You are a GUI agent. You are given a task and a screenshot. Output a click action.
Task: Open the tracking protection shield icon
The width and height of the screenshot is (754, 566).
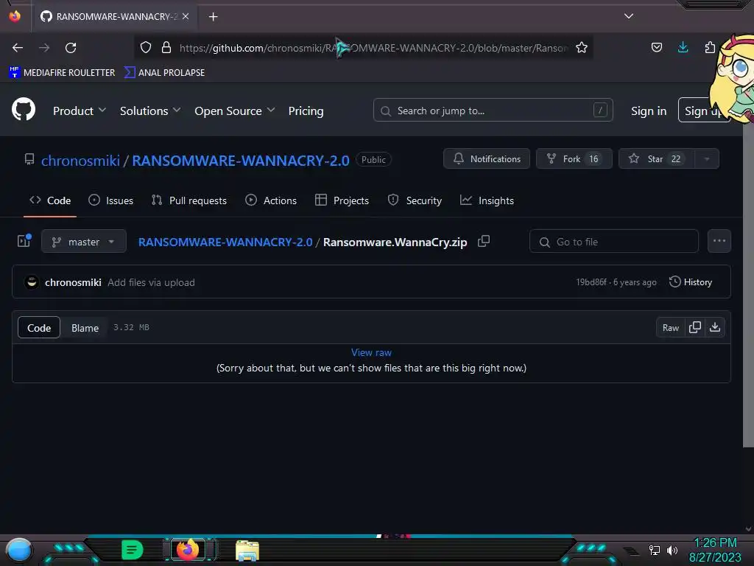(146, 48)
